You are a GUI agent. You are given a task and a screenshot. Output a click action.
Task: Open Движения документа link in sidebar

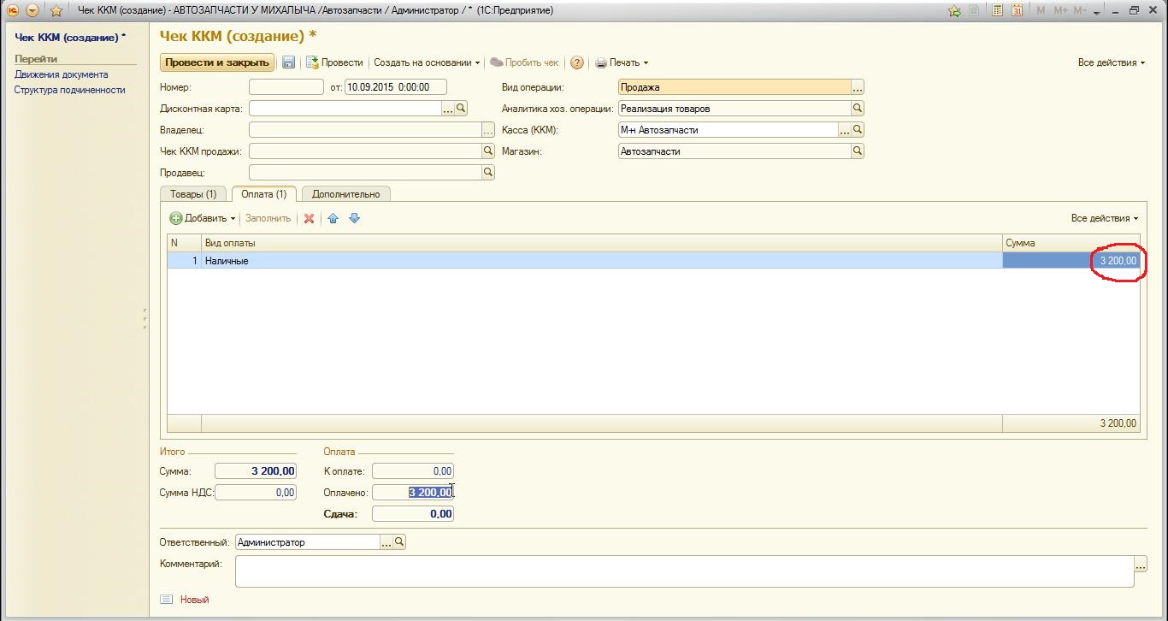(61, 74)
